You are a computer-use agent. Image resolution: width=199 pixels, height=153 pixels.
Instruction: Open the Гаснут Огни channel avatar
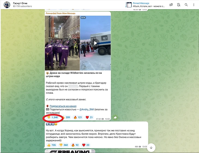pos(7,5)
